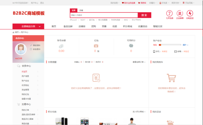Screen dimensions: 203x125
Task: Click the pencil icon beside 修改资料
Action: coord(31,45)
